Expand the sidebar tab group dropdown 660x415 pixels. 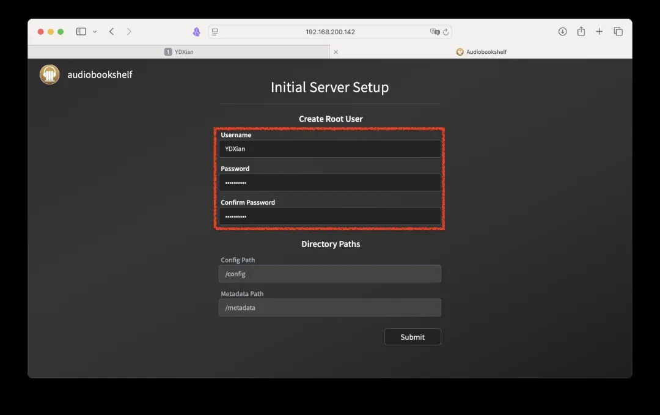pyautogui.click(x=95, y=32)
